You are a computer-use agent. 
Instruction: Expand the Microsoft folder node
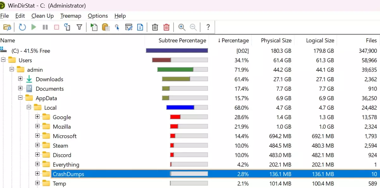click(38, 135)
